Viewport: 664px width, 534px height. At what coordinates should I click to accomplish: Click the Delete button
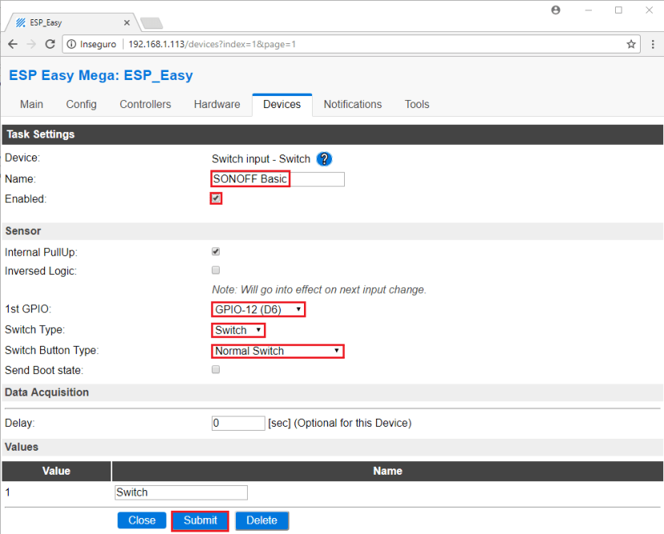261,520
